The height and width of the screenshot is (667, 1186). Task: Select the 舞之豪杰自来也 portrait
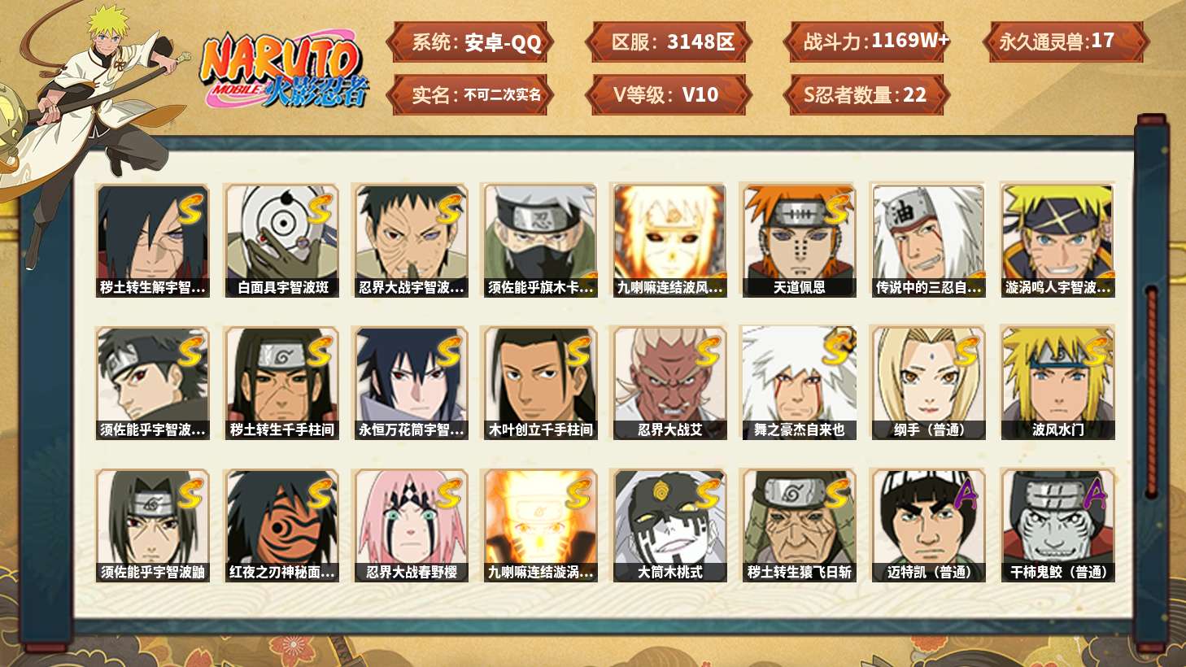[x=799, y=383]
